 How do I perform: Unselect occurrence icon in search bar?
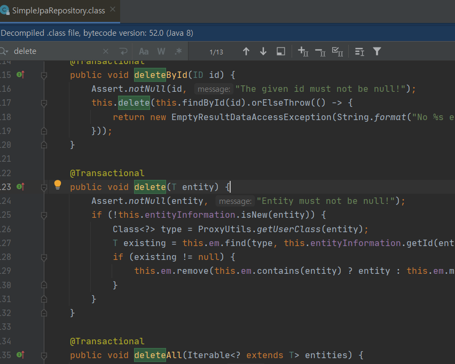pos(320,52)
